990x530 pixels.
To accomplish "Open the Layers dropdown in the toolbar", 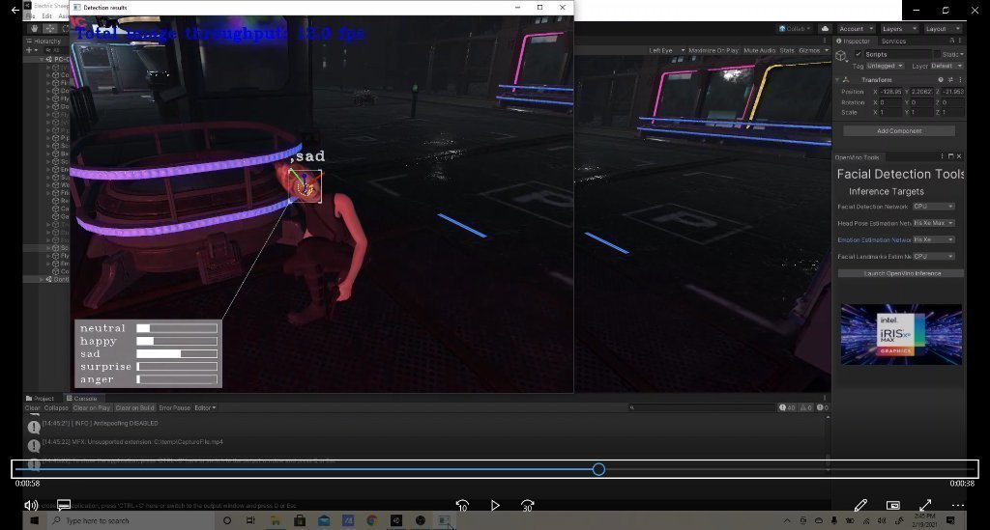I will point(899,29).
